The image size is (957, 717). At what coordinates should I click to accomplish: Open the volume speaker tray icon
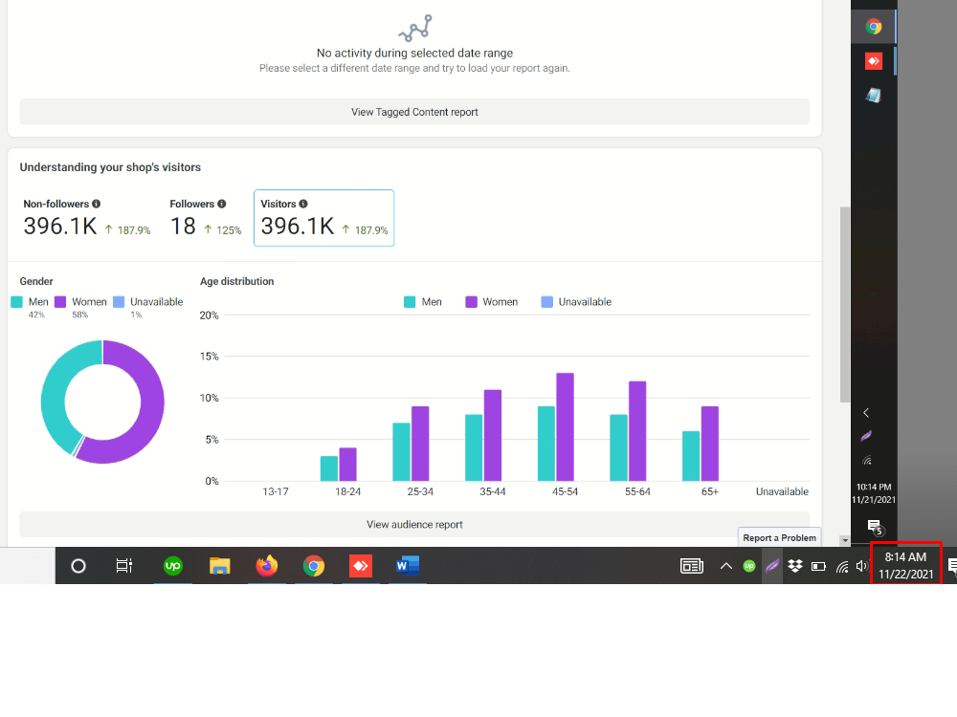pos(862,566)
